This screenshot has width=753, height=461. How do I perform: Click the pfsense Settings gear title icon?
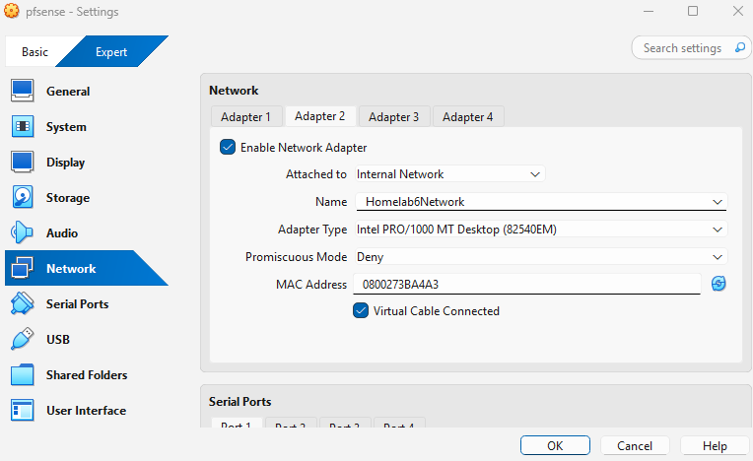click(12, 11)
